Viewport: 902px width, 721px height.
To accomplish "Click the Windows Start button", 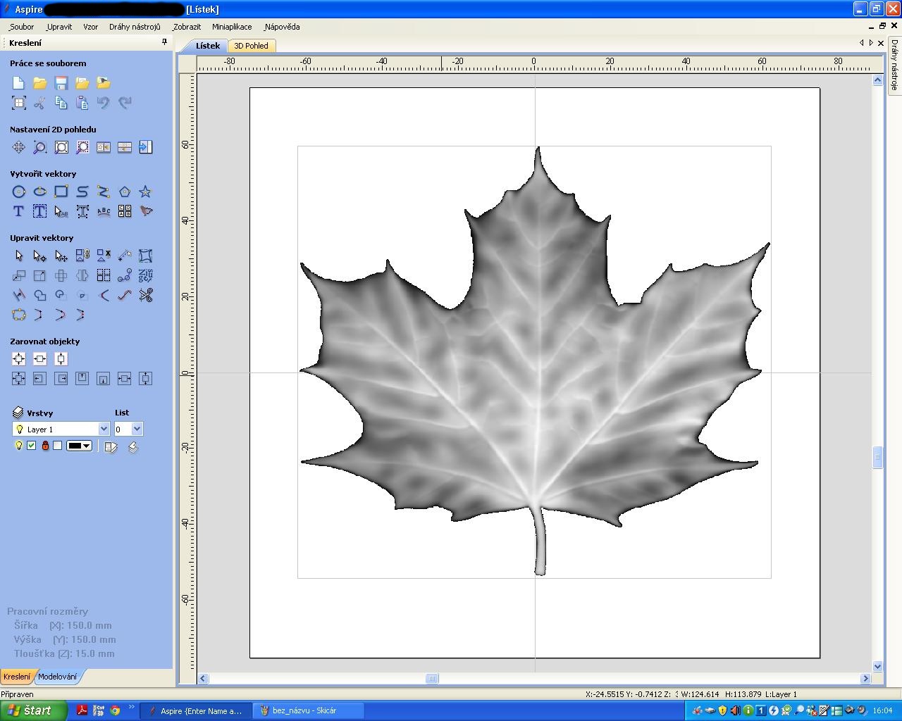I will click(x=33, y=710).
